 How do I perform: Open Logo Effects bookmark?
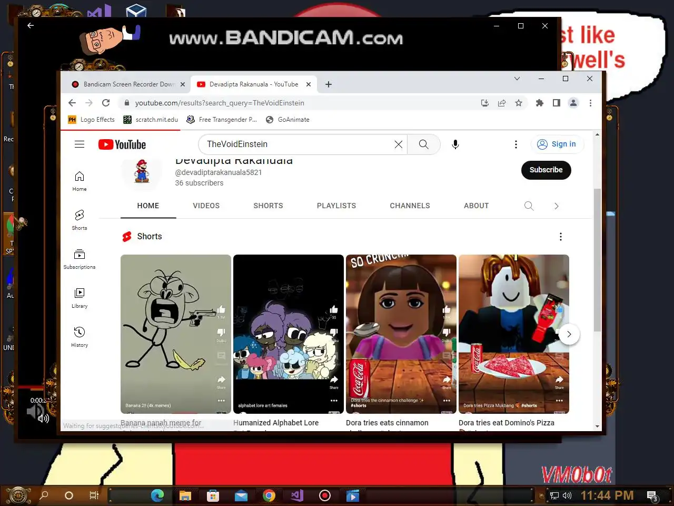(x=91, y=120)
